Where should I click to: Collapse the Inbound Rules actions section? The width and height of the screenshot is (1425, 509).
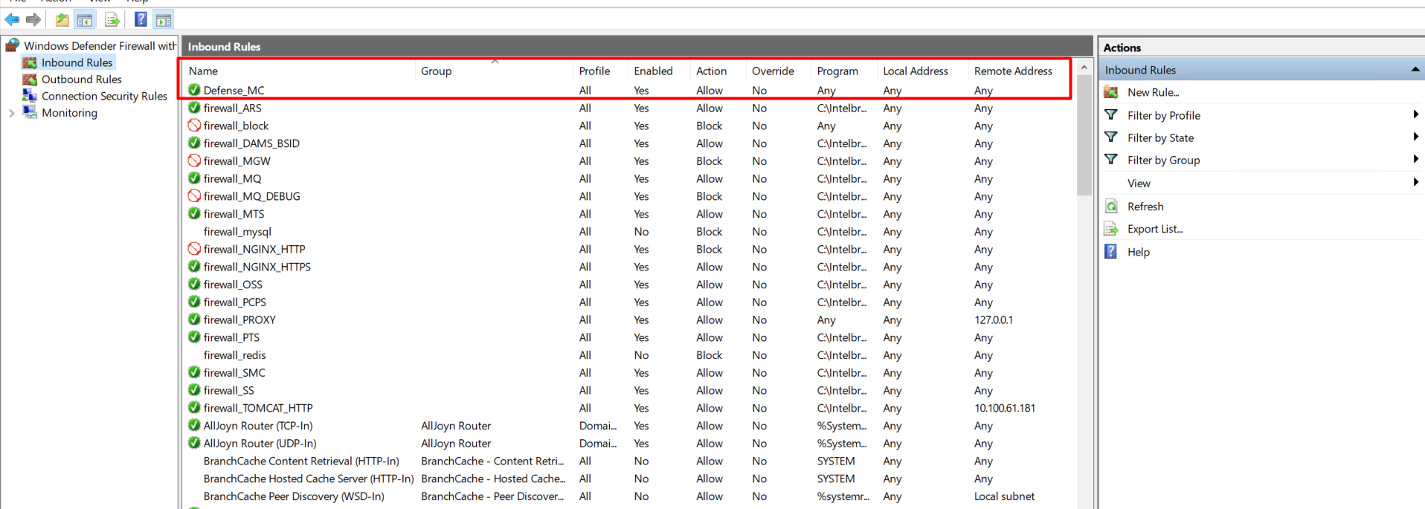1415,70
